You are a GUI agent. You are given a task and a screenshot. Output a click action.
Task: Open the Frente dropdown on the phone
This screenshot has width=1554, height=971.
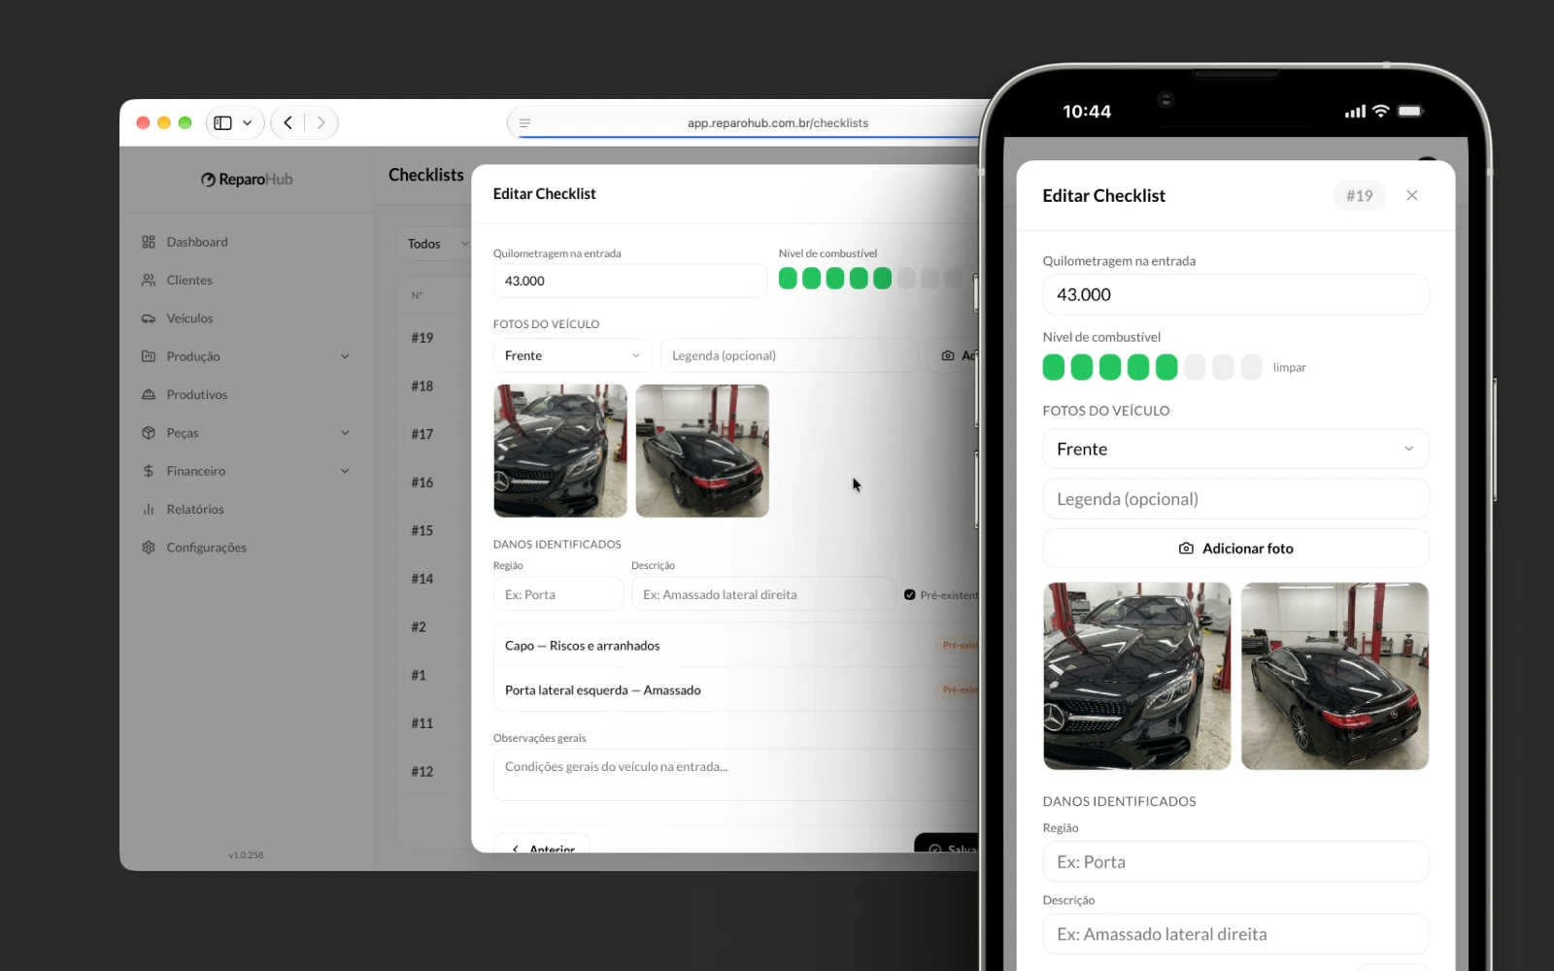click(x=1235, y=449)
